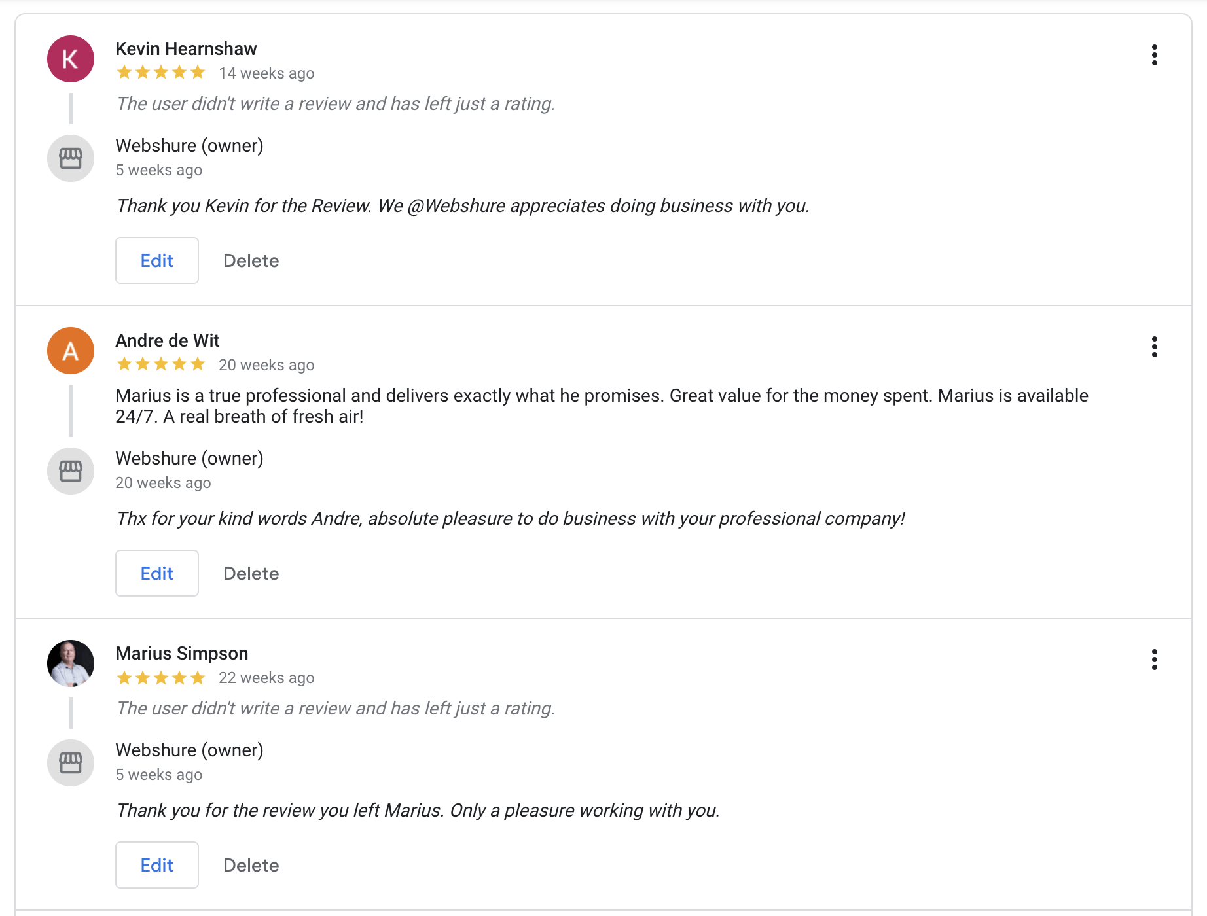Delete the owner reply to Kevin Hearnshaw
This screenshot has width=1207, height=916.
tap(251, 260)
